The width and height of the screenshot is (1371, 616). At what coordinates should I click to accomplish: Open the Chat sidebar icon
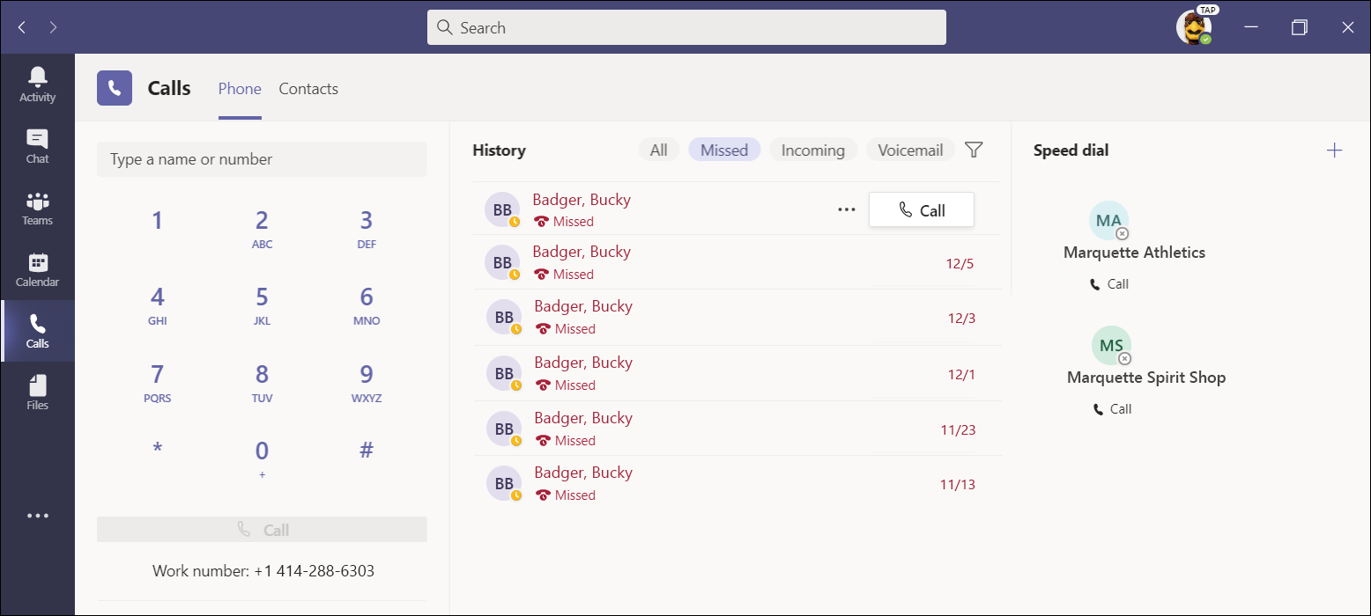pos(37,146)
